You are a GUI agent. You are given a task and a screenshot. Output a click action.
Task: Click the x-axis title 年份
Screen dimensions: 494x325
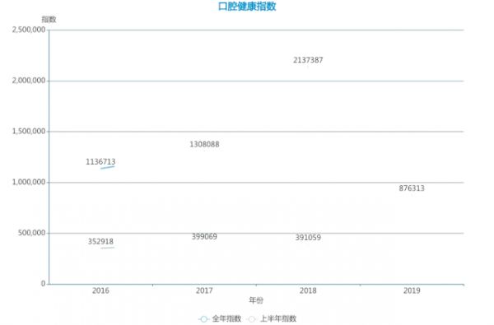pos(256,300)
